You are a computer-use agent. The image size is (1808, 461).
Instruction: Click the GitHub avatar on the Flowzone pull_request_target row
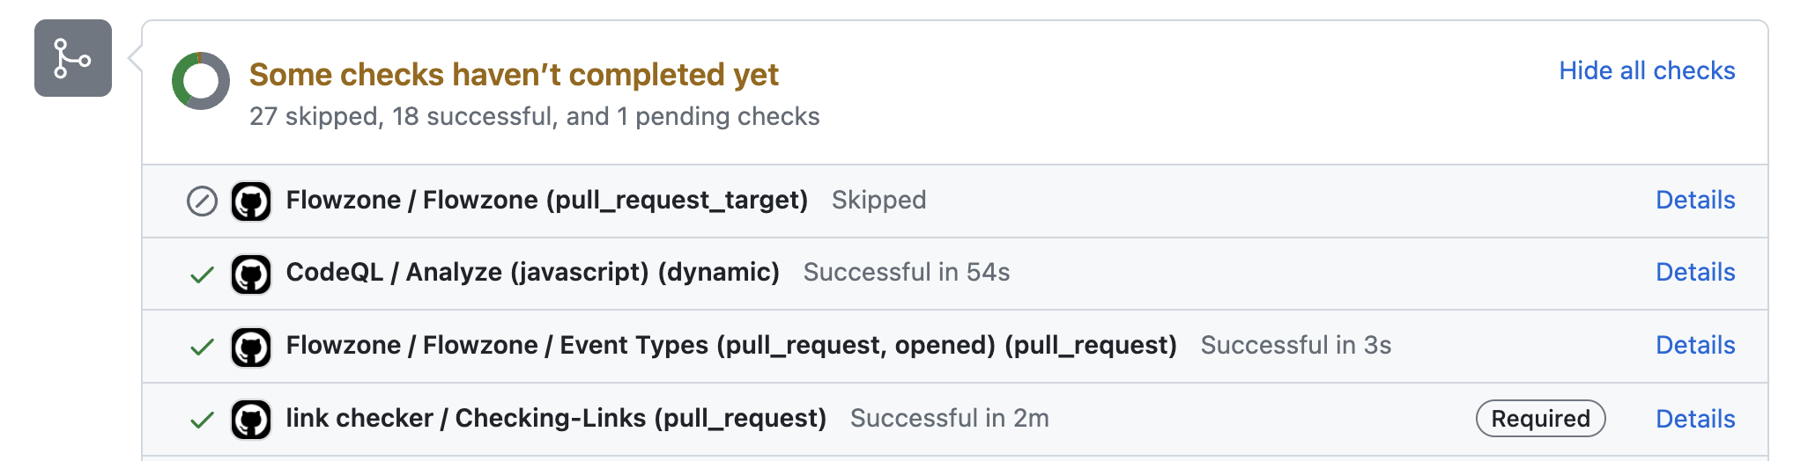[251, 201]
